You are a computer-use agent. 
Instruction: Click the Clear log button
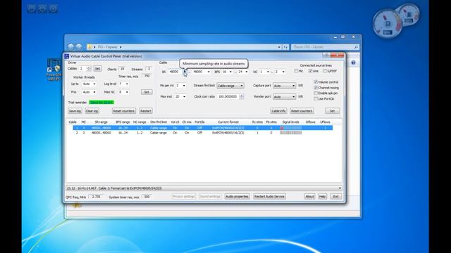92,111
